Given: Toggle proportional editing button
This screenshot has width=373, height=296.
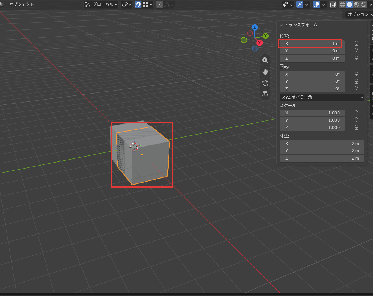Looking at the screenshot, I should pos(159,4).
